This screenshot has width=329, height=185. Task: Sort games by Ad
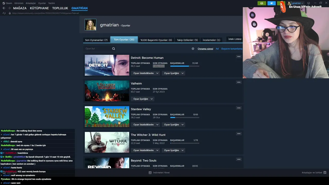tap(217, 49)
